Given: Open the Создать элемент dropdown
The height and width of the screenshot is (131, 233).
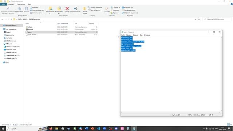Looking at the screenshot, I should click(x=95, y=8).
